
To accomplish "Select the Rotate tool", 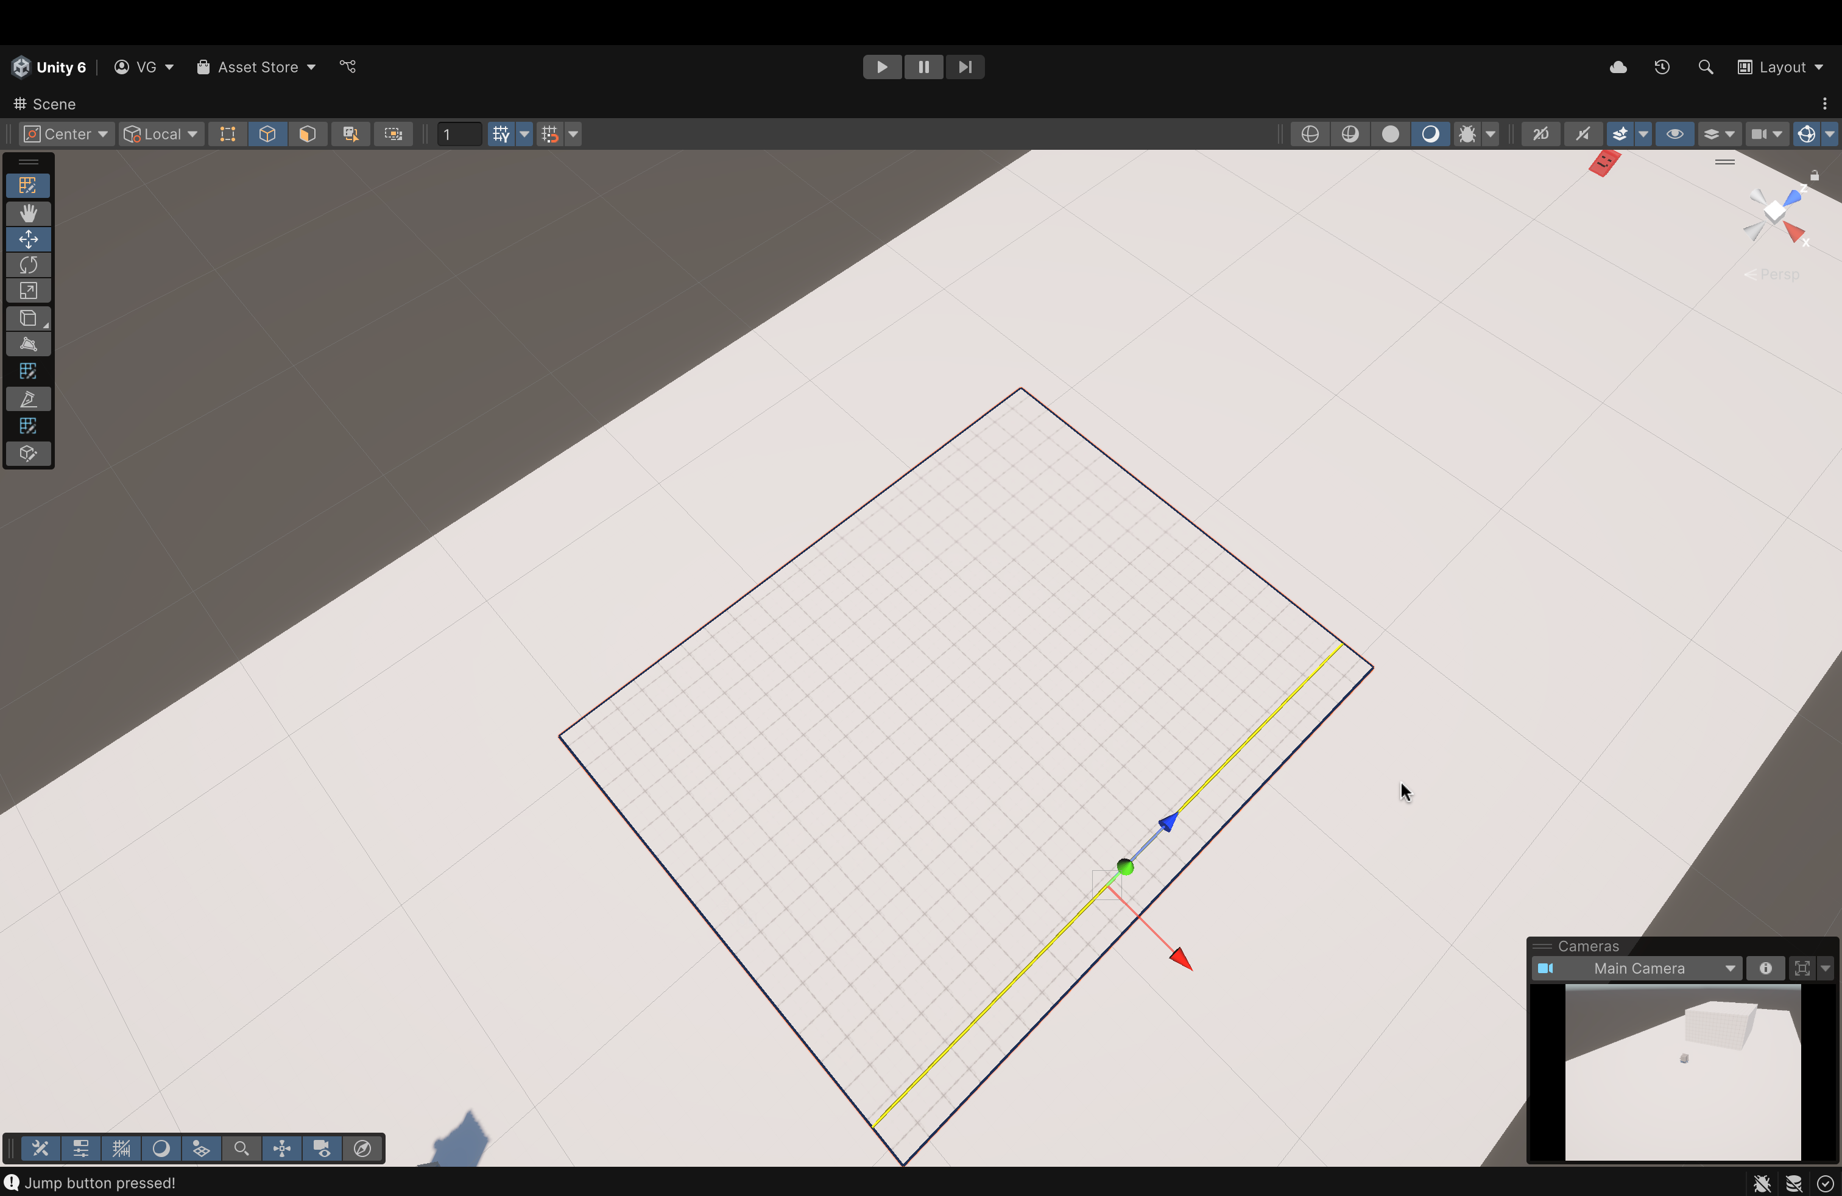I will 28,266.
